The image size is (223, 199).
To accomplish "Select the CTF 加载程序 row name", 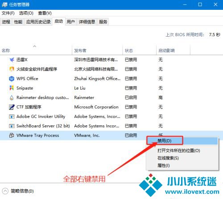I will click(x=29, y=107).
